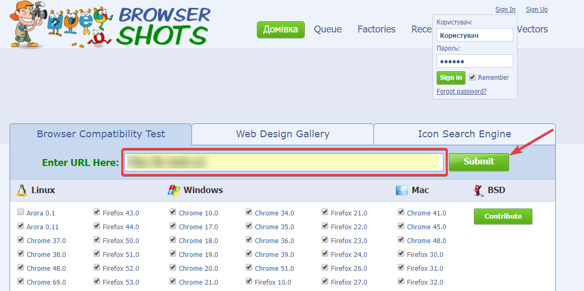Open the Queue menu item

click(x=328, y=29)
